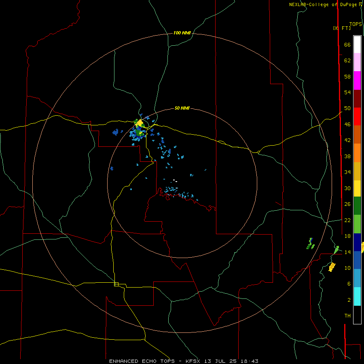Click the legend value "14"
The width and height of the screenshot is (364, 364).
pos(347,252)
